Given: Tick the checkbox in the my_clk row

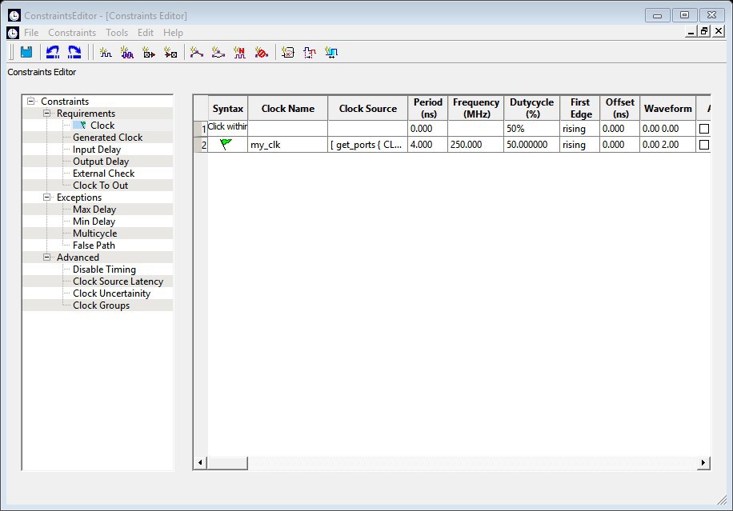Looking at the screenshot, I should [704, 145].
